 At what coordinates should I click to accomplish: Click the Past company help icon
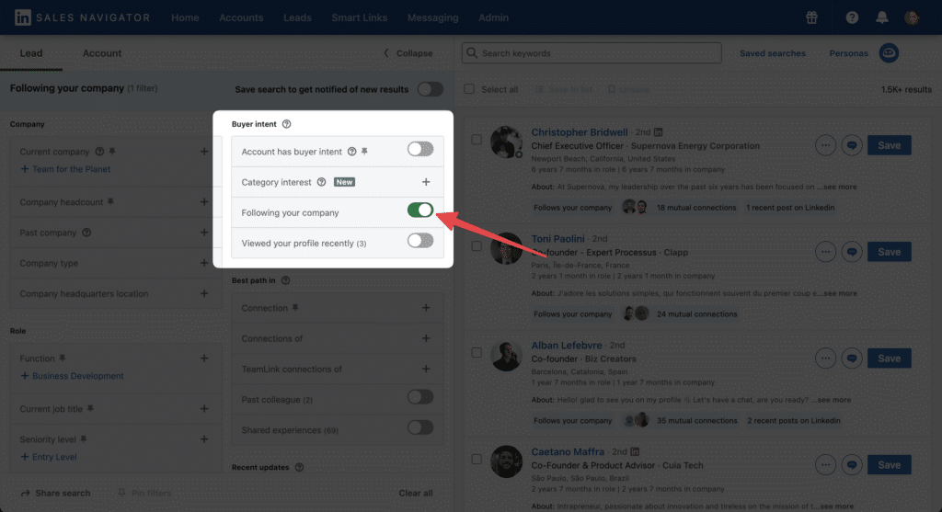(x=86, y=233)
